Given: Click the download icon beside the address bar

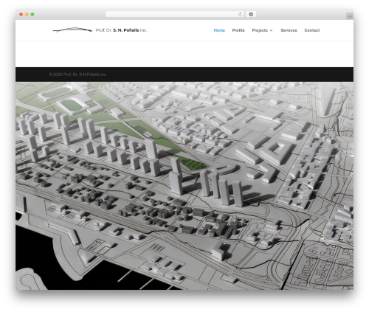Looking at the screenshot, I should tap(251, 15).
